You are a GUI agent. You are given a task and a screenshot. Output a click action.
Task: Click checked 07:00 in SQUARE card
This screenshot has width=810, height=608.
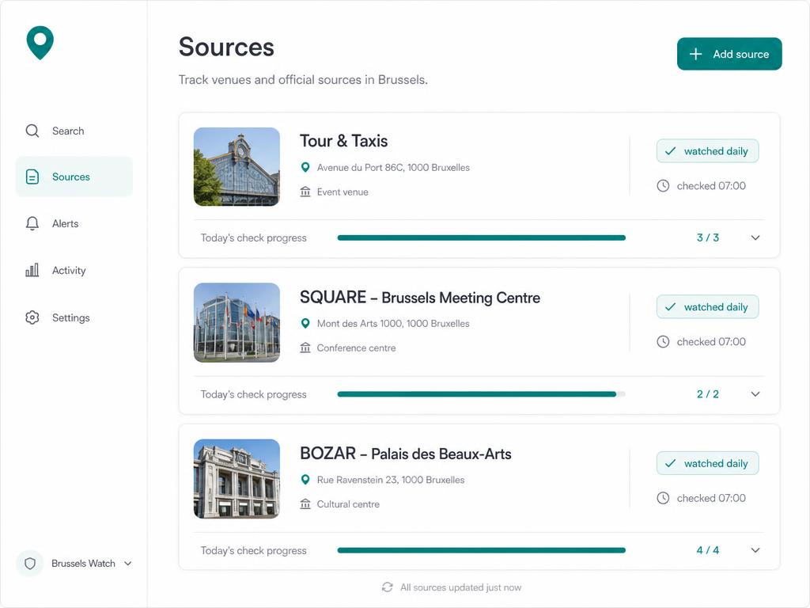711,342
